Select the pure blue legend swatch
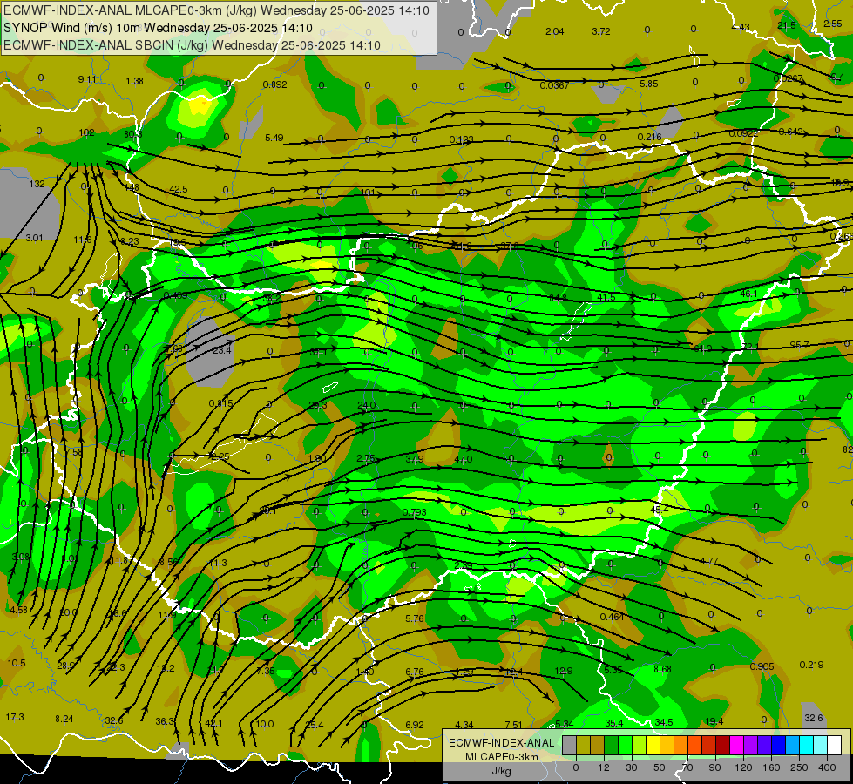The height and width of the screenshot is (784, 853). coord(778,745)
